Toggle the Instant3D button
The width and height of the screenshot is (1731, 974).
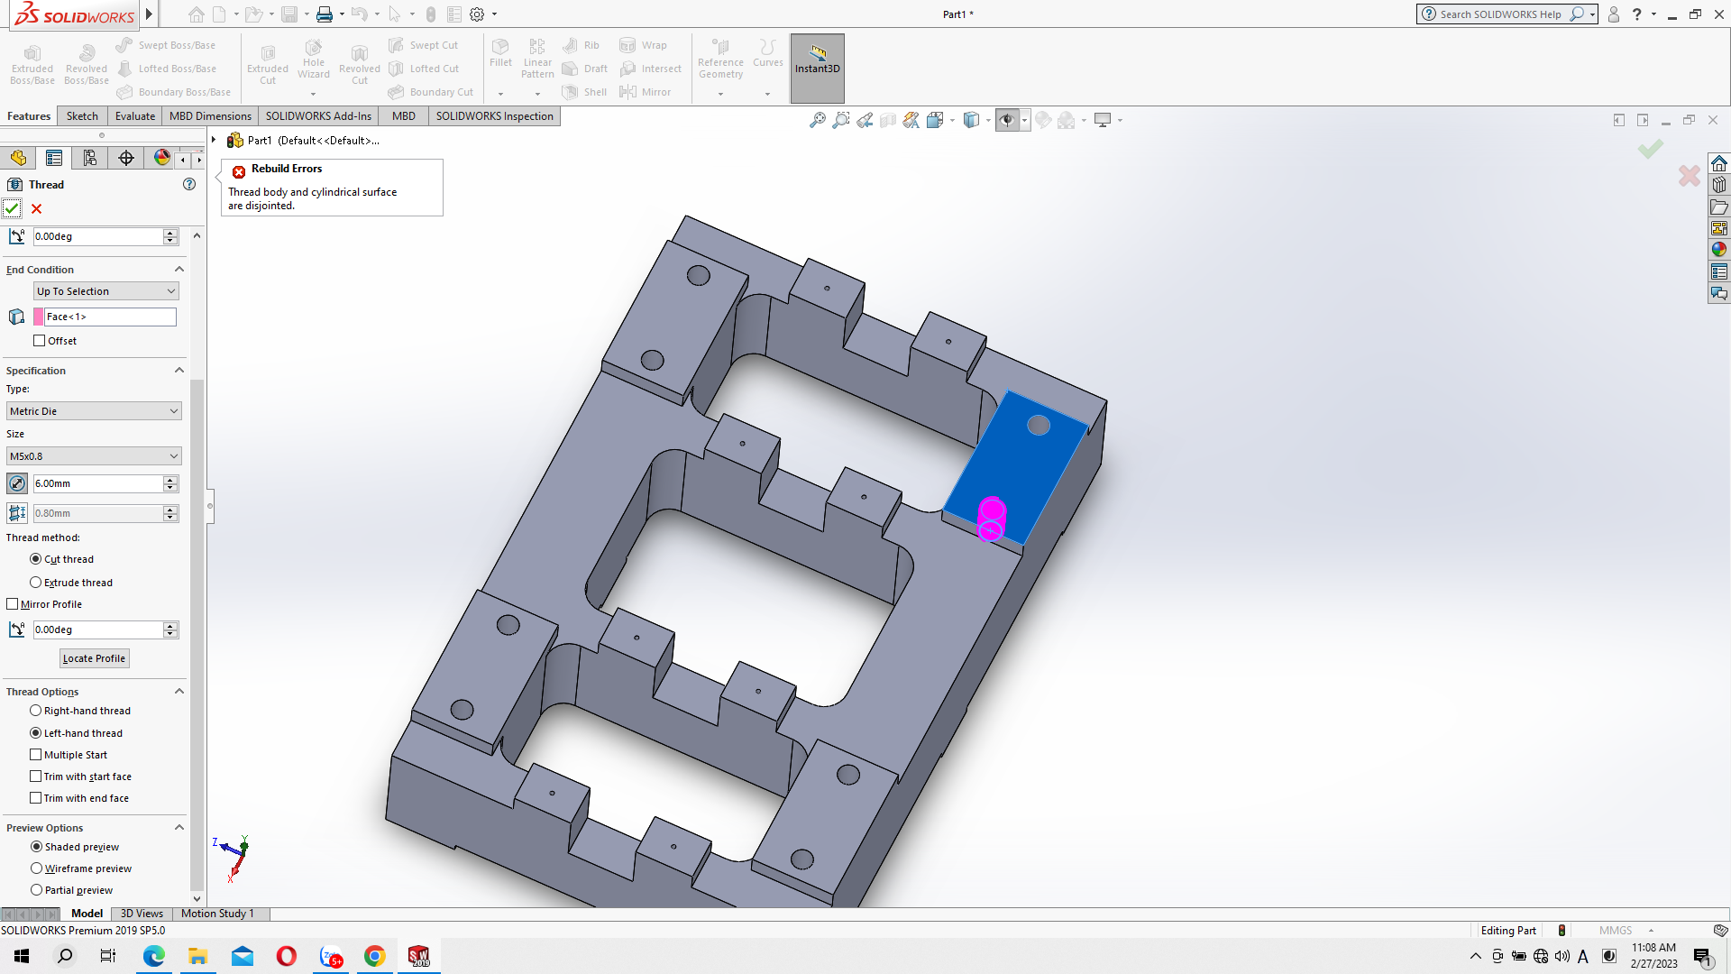point(817,68)
